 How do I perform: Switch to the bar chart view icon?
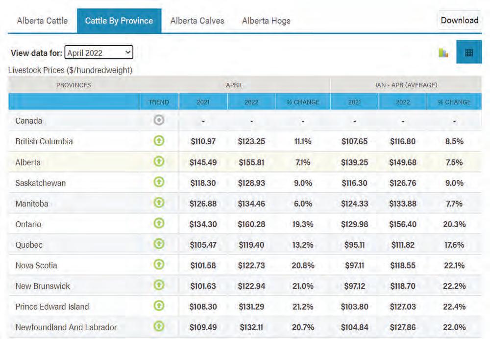[x=443, y=52]
